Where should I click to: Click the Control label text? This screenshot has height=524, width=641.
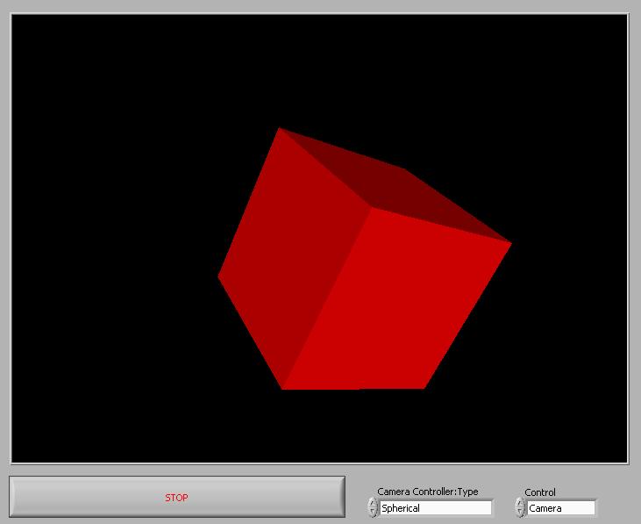coord(539,492)
